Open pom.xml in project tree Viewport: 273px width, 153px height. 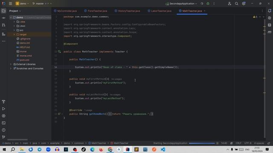[24, 60]
